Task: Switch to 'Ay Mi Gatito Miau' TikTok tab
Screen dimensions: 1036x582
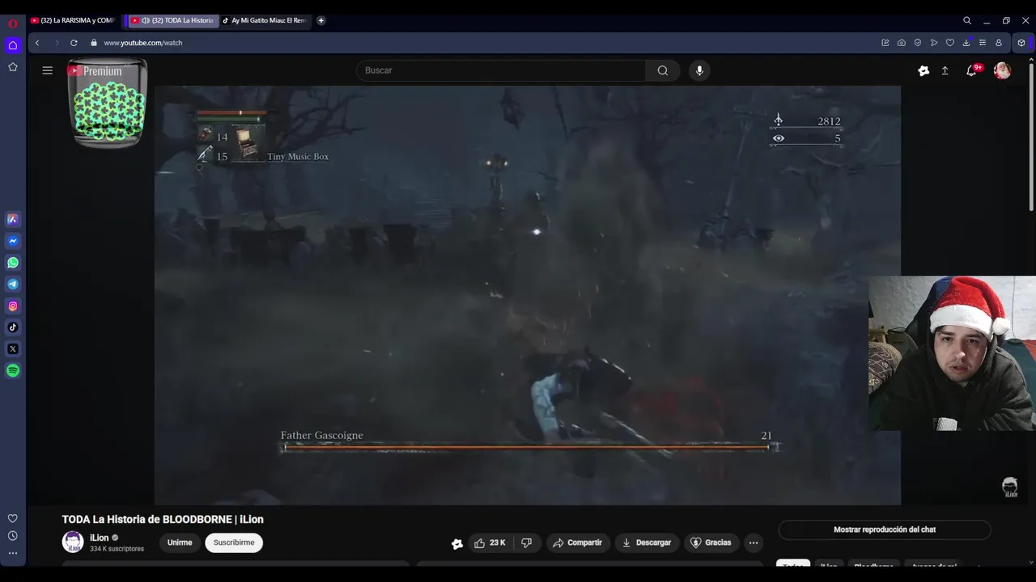Action: tap(265, 20)
